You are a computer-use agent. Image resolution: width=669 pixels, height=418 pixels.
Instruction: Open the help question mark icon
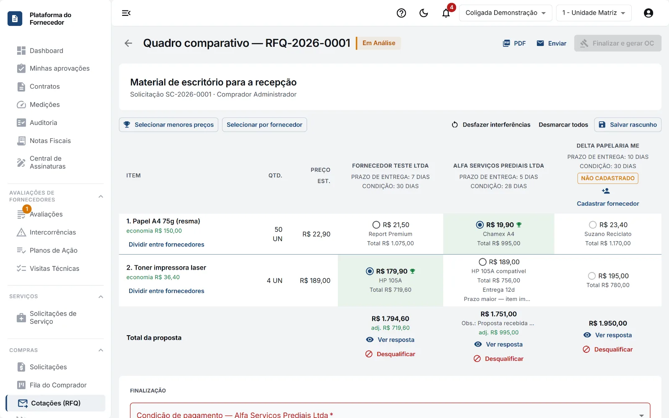click(x=401, y=13)
